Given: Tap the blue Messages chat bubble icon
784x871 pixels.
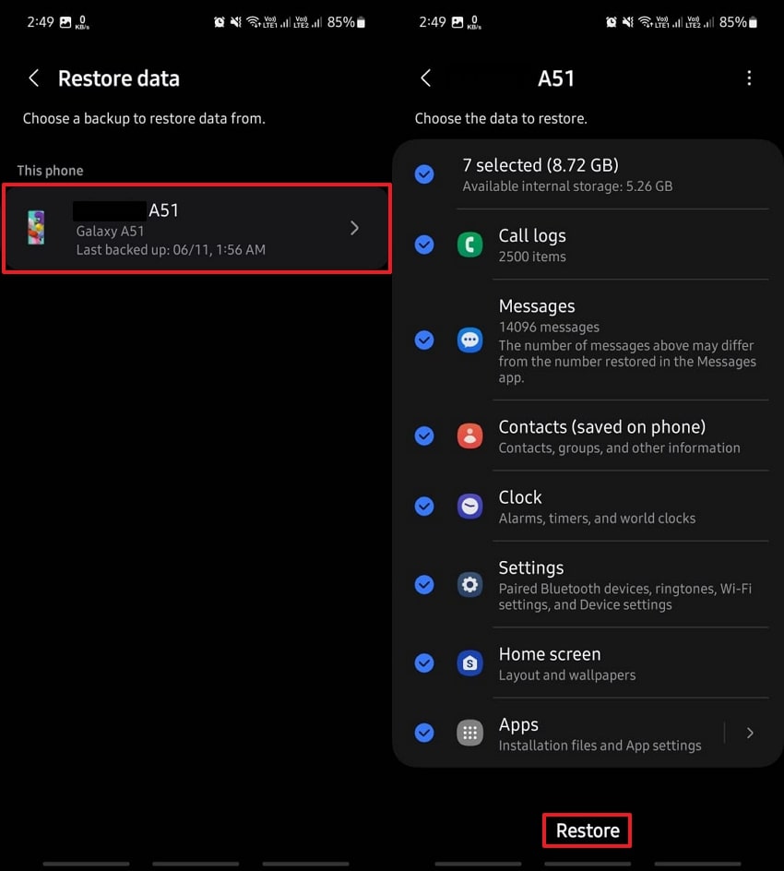Looking at the screenshot, I should 469,340.
